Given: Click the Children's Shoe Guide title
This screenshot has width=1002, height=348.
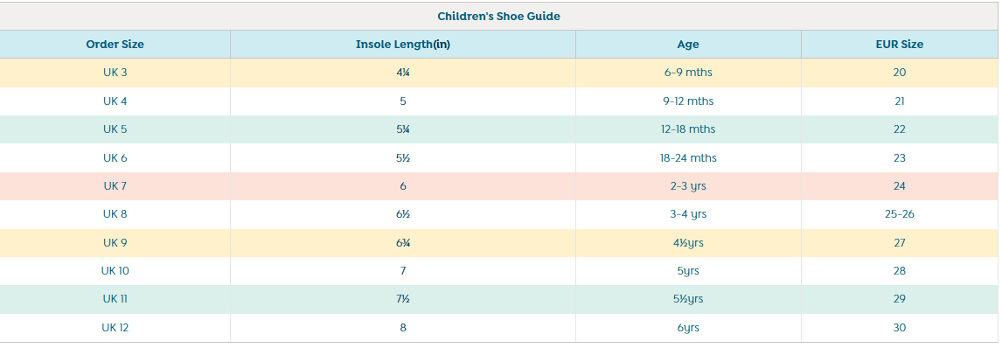Looking at the screenshot, I should point(498,17).
